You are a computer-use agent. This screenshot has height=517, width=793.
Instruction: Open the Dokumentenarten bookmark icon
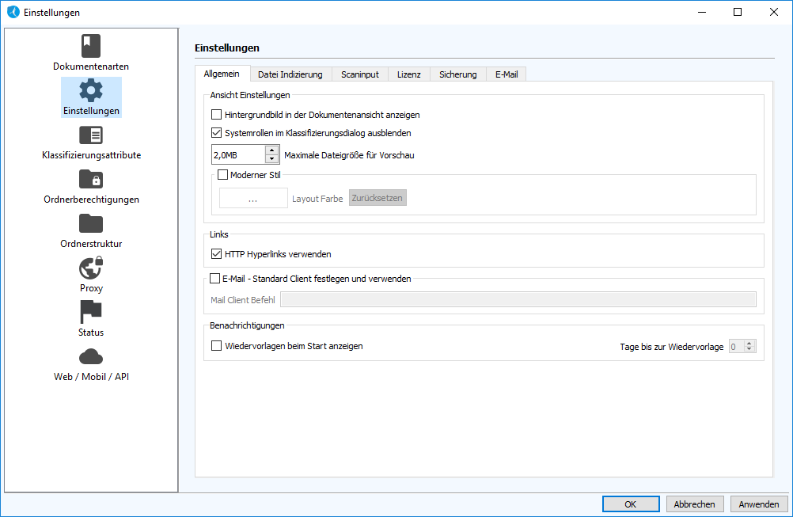[x=91, y=46]
